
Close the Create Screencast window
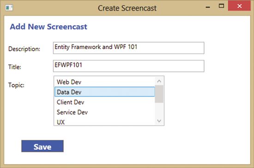tap(239, 6)
